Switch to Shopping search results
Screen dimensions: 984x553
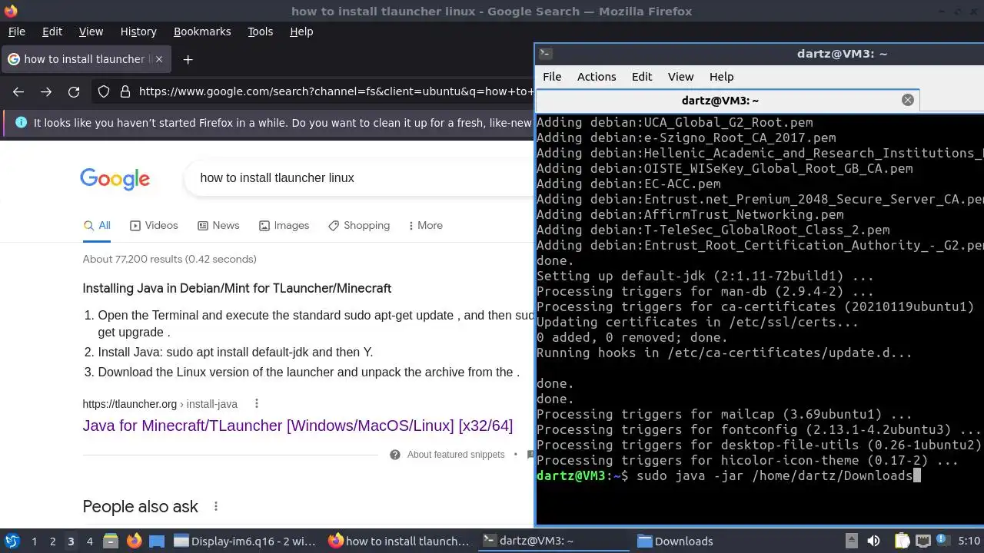pyautogui.click(x=359, y=226)
